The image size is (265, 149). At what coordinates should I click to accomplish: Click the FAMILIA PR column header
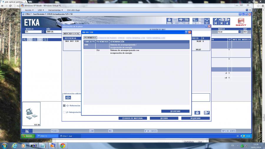coord(90,42)
